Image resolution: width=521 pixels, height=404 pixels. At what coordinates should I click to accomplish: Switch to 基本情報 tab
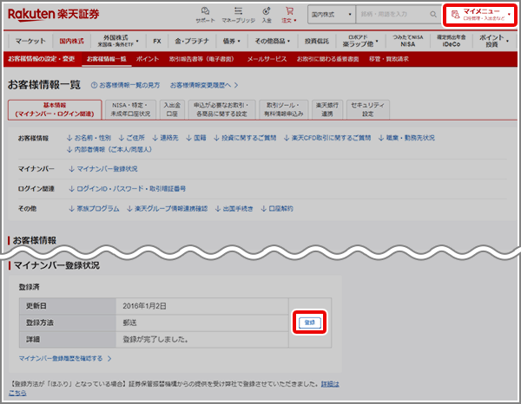55,110
